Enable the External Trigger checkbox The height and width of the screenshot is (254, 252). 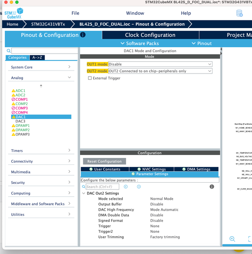pyautogui.click(x=90, y=78)
